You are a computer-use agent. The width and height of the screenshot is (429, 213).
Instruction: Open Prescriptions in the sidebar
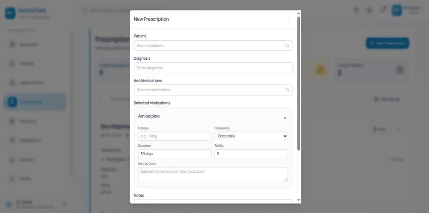pyautogui.click(x=35, y=102)
